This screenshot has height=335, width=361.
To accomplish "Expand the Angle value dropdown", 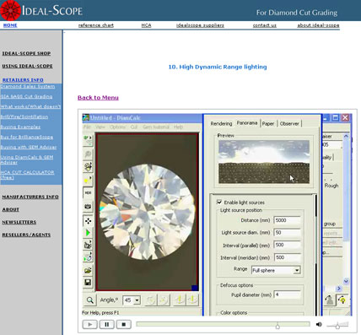I will [137, 300].
